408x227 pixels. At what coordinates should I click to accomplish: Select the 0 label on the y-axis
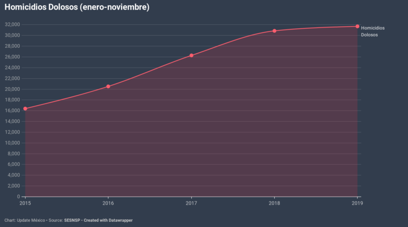pos(18,197)
